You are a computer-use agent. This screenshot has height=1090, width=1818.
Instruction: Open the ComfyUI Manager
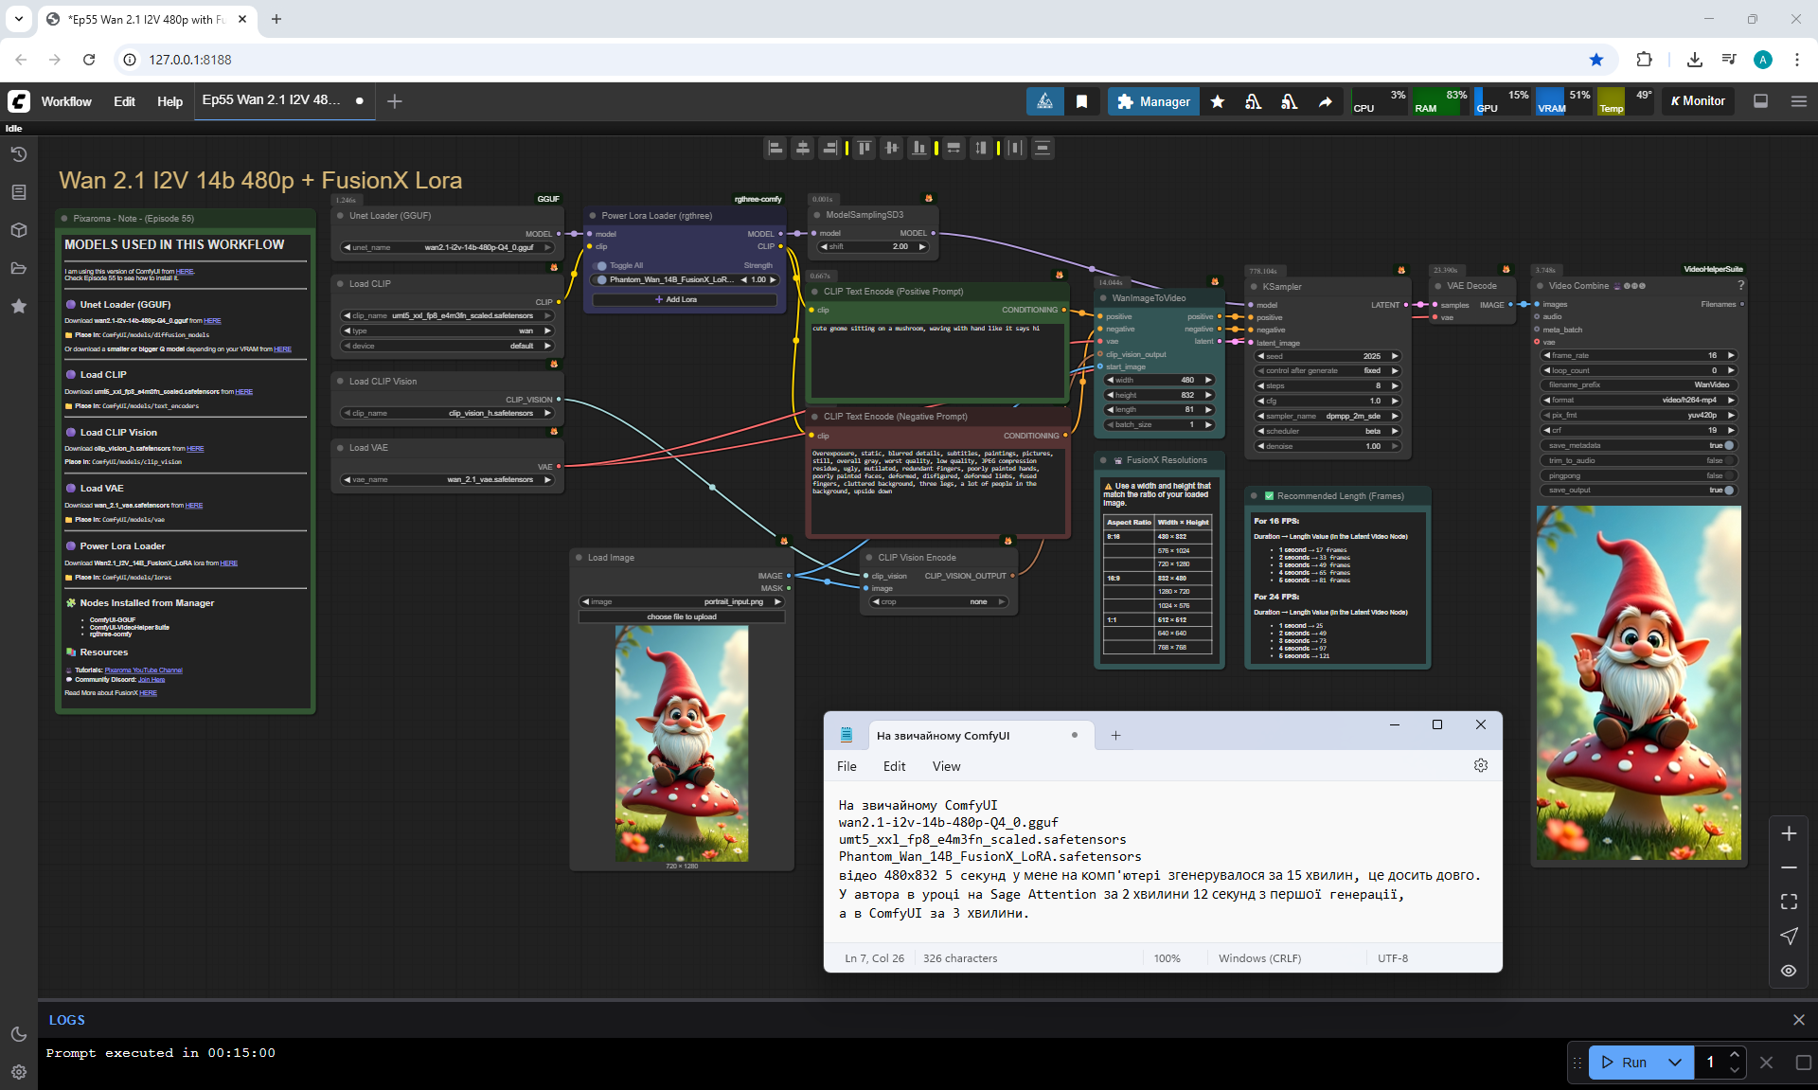1152,101
